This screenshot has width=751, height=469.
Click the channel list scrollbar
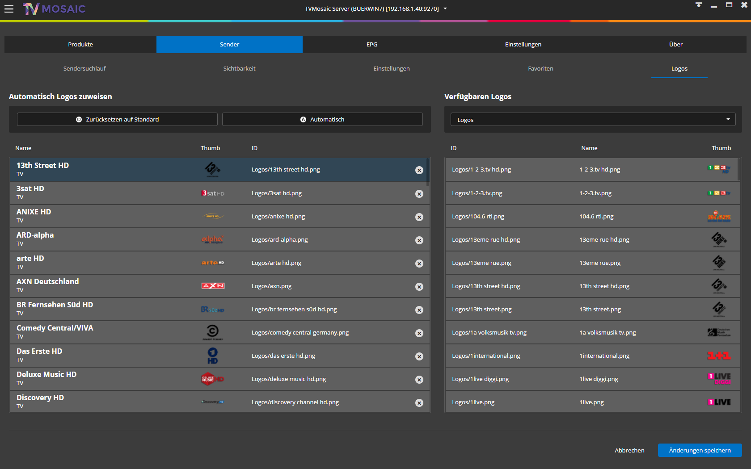point(428,172)
